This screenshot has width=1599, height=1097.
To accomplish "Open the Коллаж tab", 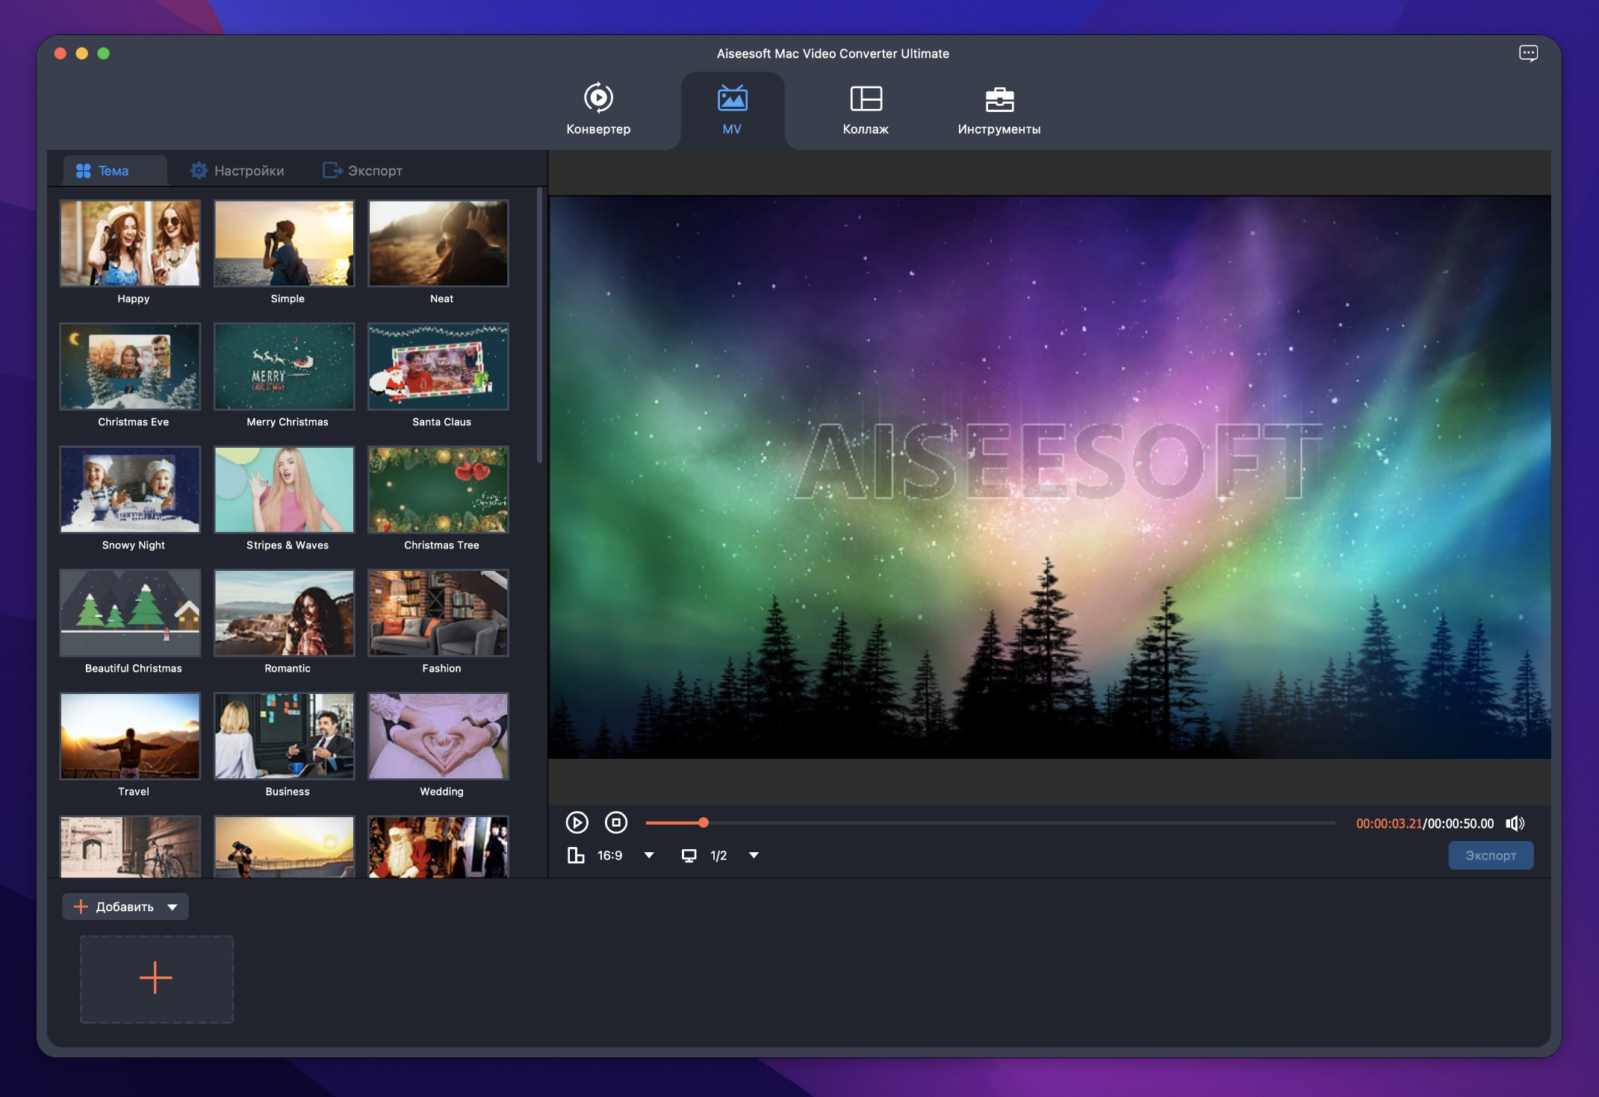I will point(866,110).
